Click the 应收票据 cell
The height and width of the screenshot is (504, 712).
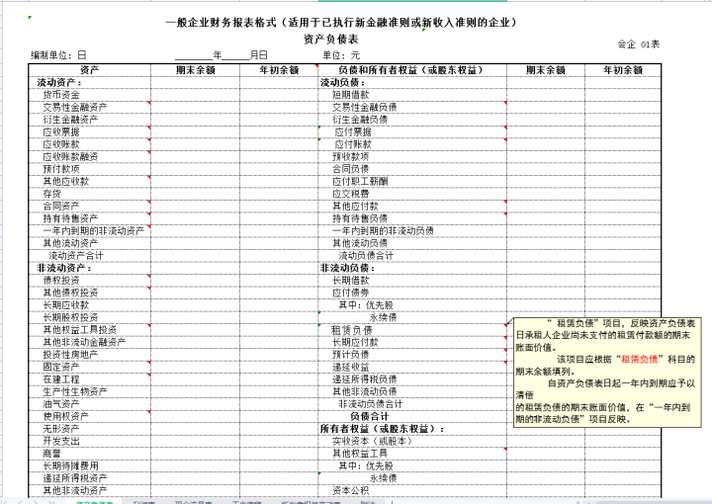pos(89,132)
